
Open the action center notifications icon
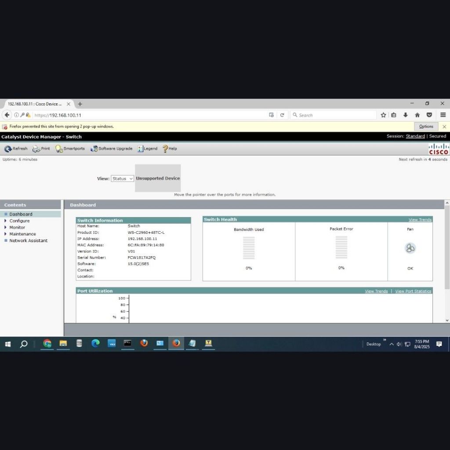coord(439,344)
